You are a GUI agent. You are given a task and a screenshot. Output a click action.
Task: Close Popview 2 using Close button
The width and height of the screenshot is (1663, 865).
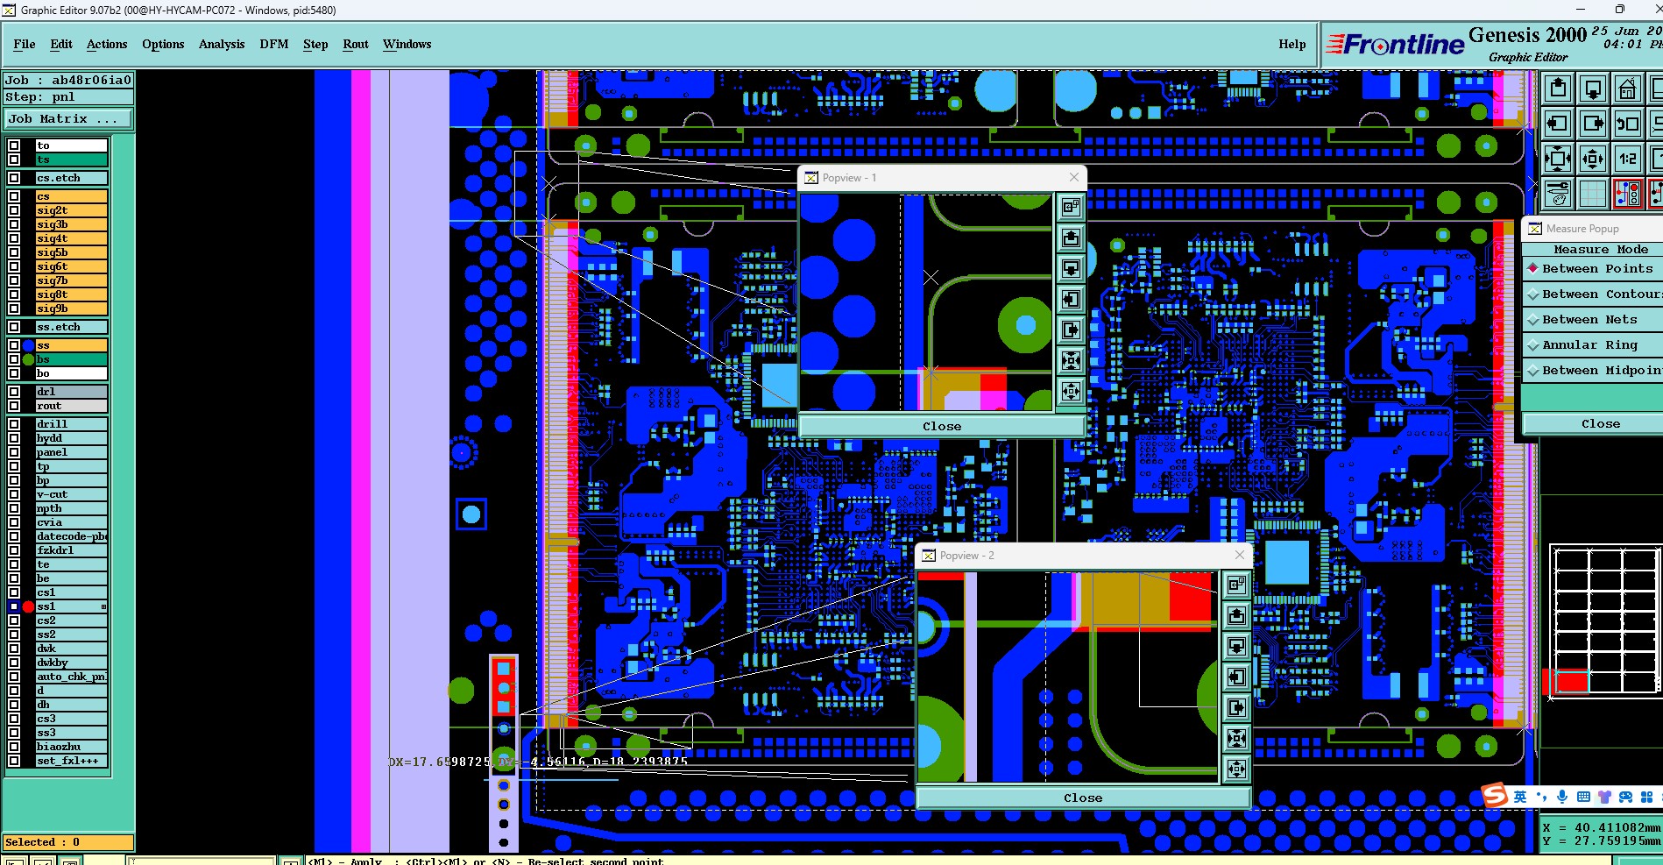pyautogui.click(x=1083, y=798)
